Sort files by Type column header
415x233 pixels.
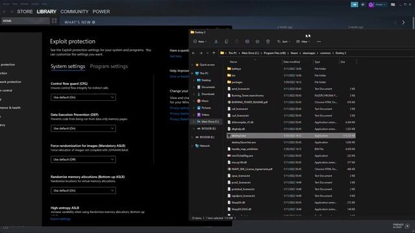coord(317,62)
